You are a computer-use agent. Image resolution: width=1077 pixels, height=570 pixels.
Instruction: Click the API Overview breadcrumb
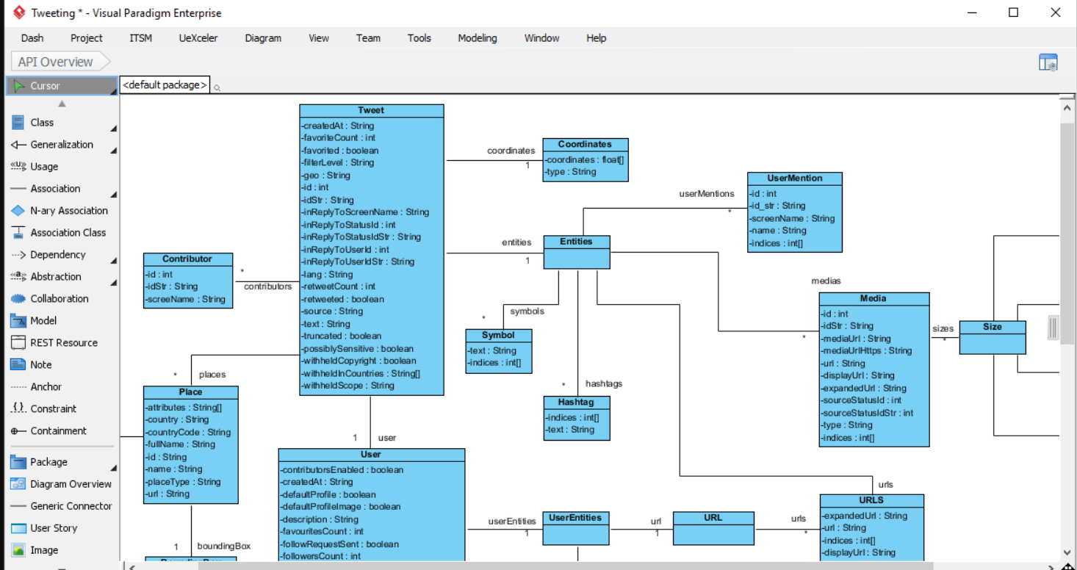pyautogui.click(x=60, y=62)
